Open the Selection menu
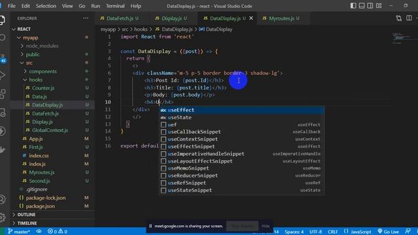 46,6
